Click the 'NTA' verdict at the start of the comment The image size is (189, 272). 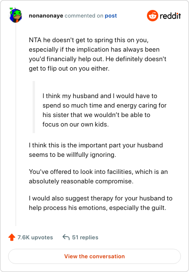(35, 40)
